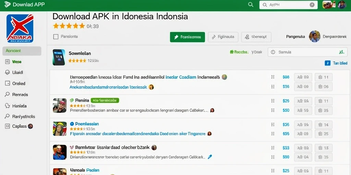Click the Sanula input field
Image resolution: width=351 pixels, height=175 pixels.
(x=307, y=52)
